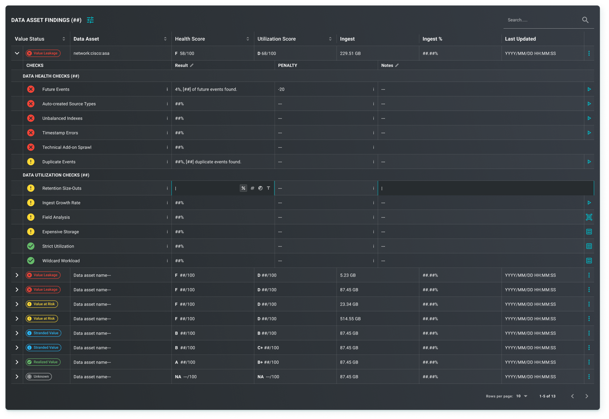Open kebab menu for the 5.23 GB row

click(x=589, y=275)
